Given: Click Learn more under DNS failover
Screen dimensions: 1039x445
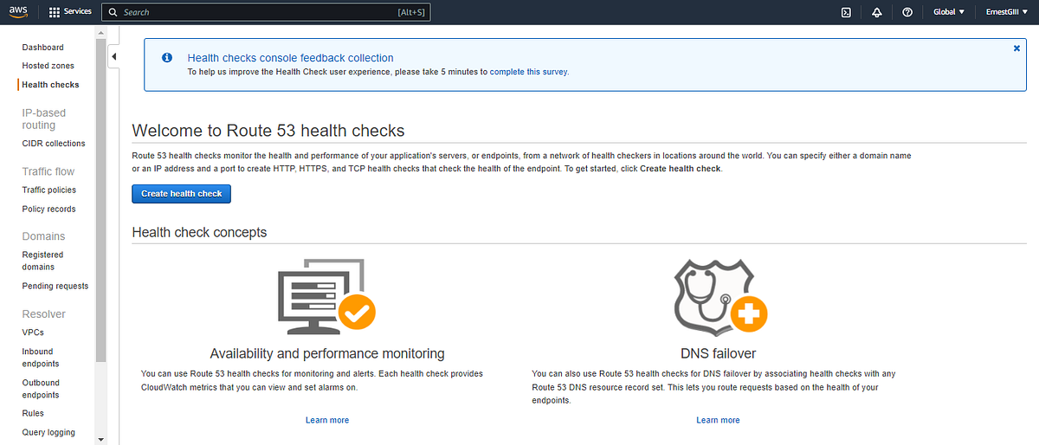Looking at the screenshot, I should coord(719,420).
